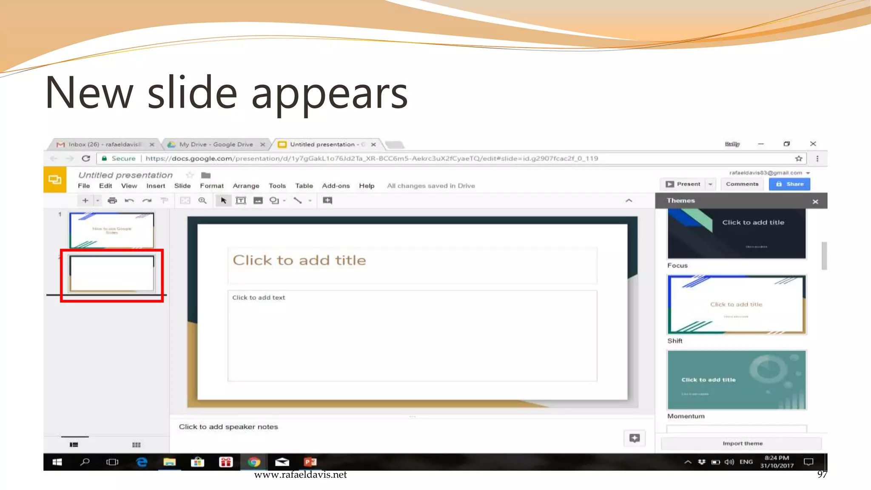Open the View menu
The width and height of the screenshot is (871, 490).
point(129,186)
